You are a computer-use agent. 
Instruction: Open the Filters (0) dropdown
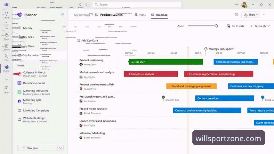click(260, 26)
